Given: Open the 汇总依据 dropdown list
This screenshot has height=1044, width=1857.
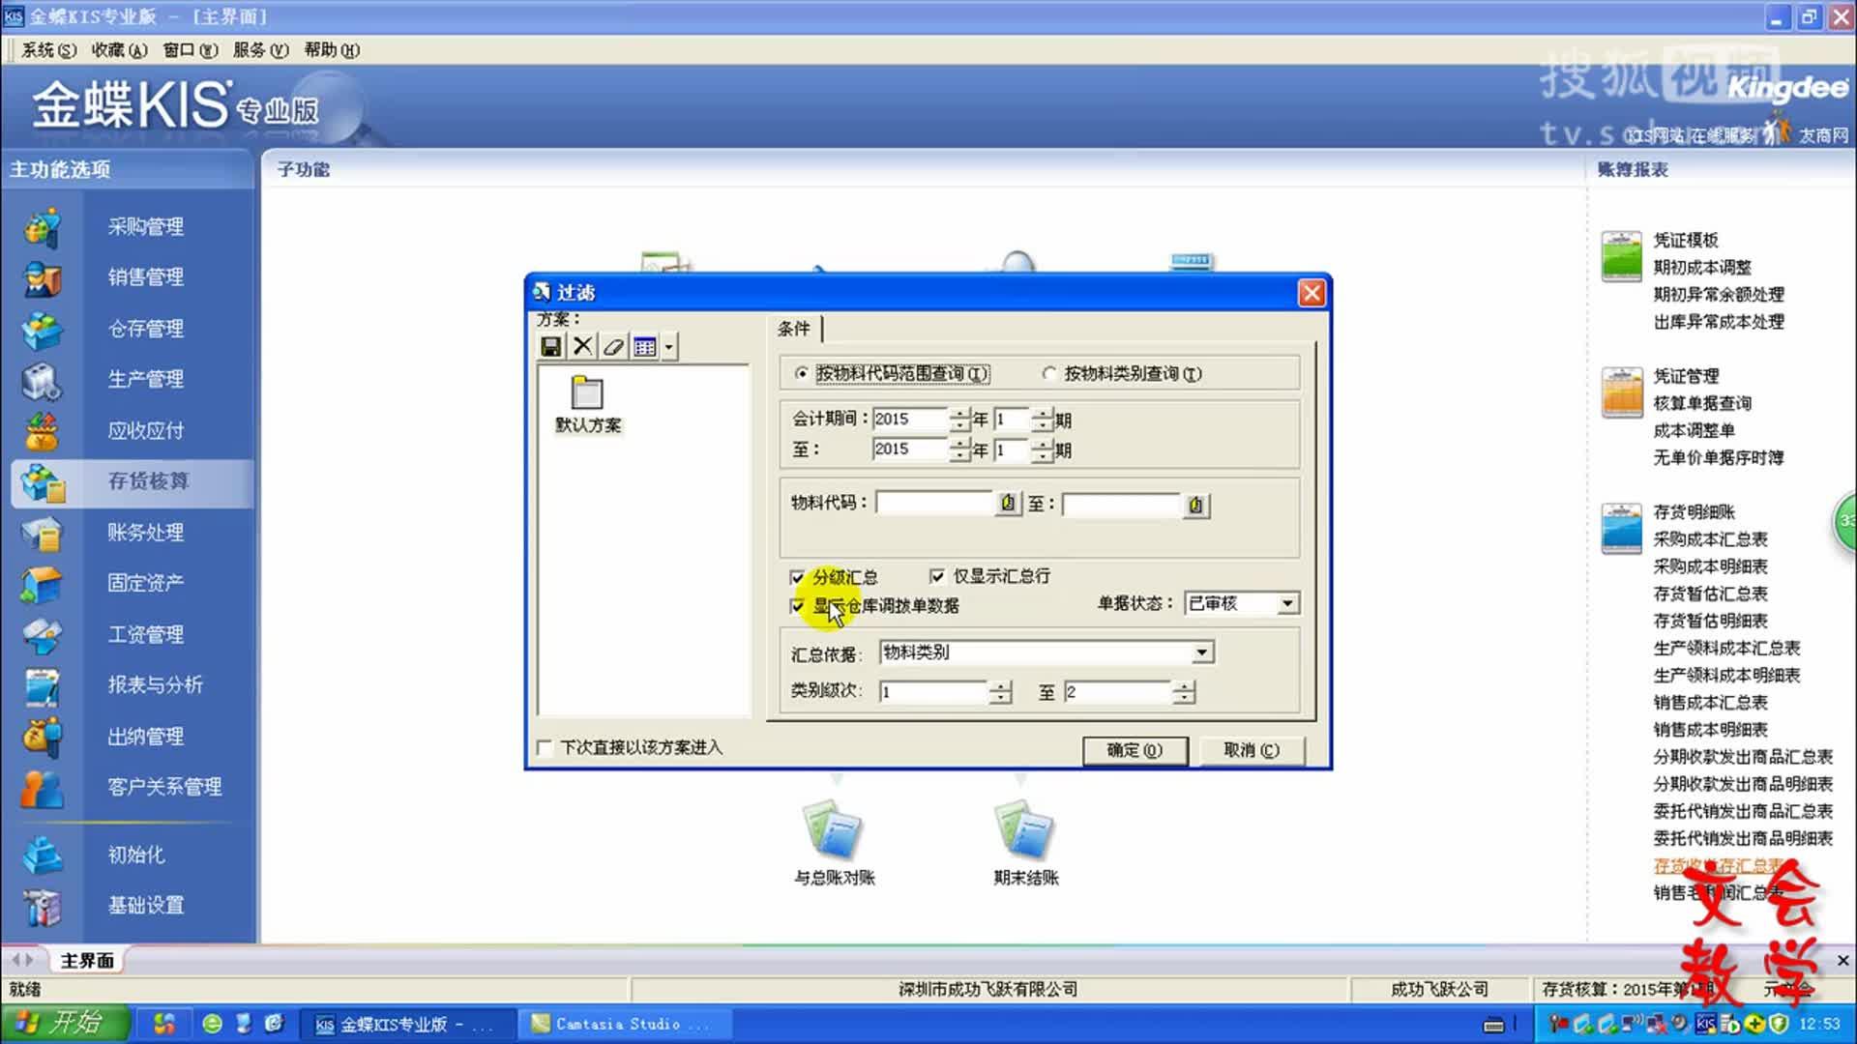Looking at the screenshot, I should [x=1201, y=652].
